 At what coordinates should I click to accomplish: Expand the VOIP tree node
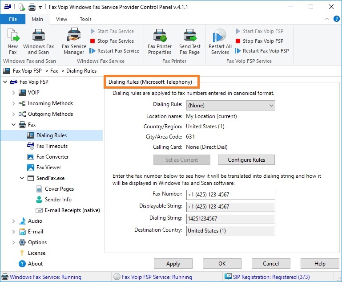pyautogui.click(x=13, y=93)
